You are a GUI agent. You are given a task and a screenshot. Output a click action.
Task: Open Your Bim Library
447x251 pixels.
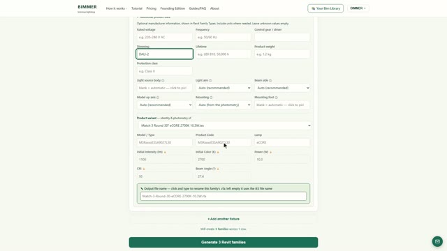click(325, 8)
